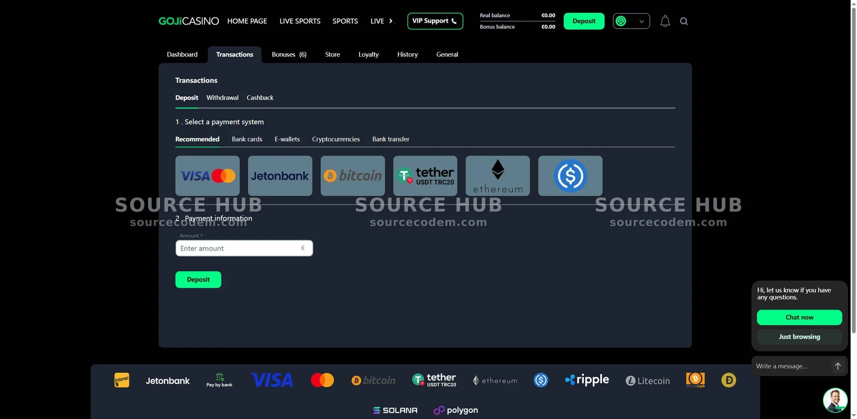Open LIVE SPORTS nav link
857x419 pixels.
pyautogui.click(x=300, y=21)
